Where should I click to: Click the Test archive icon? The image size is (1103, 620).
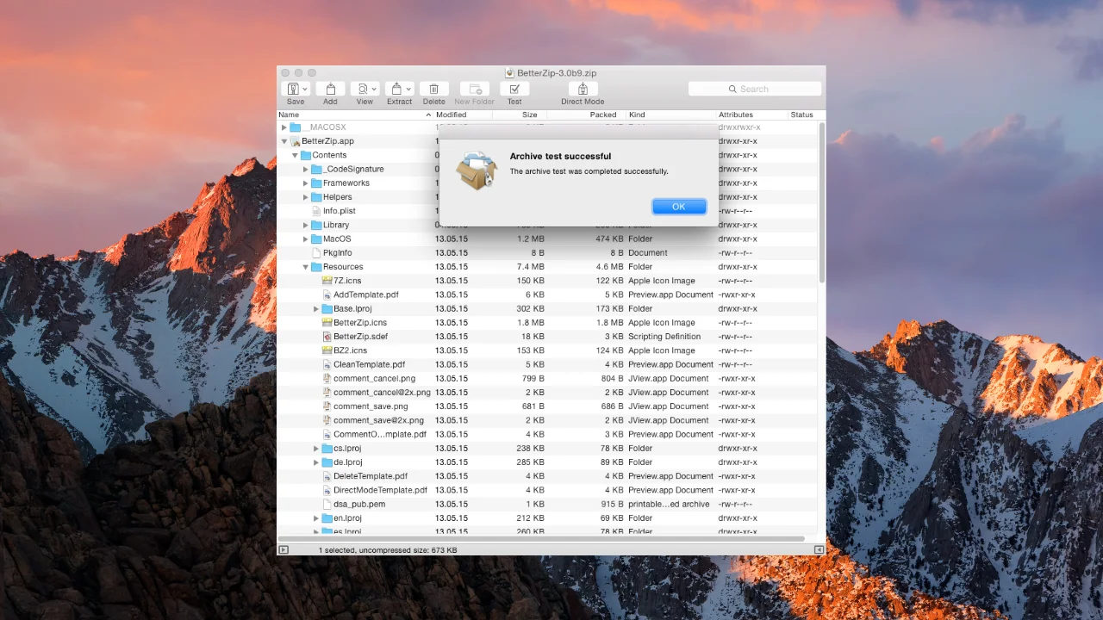pyautogui.click(x=514, y=89)
